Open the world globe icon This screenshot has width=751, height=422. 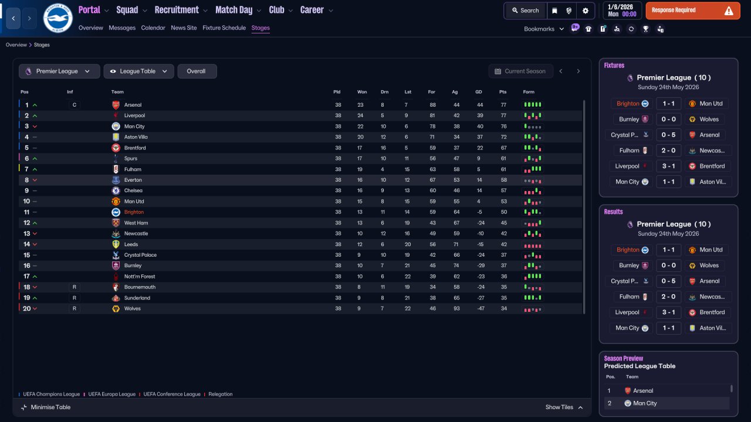(569, 11)
